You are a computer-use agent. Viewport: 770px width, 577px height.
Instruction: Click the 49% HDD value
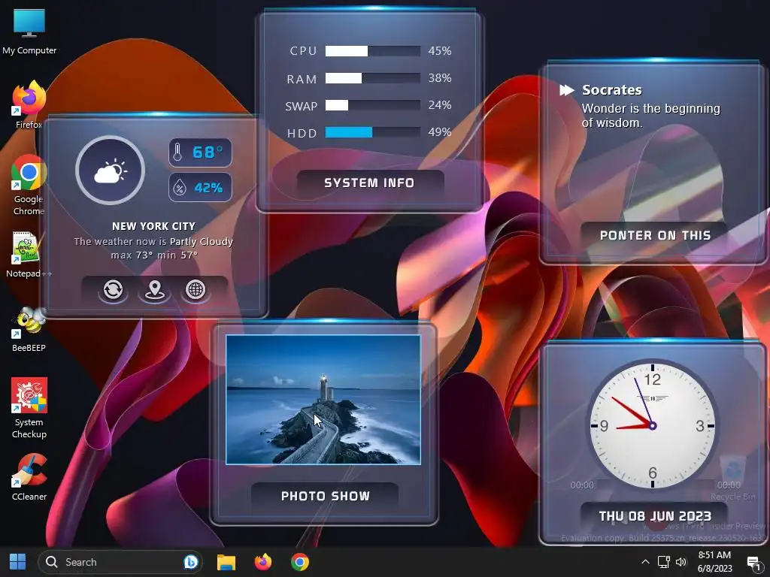[x=439, y=132]
